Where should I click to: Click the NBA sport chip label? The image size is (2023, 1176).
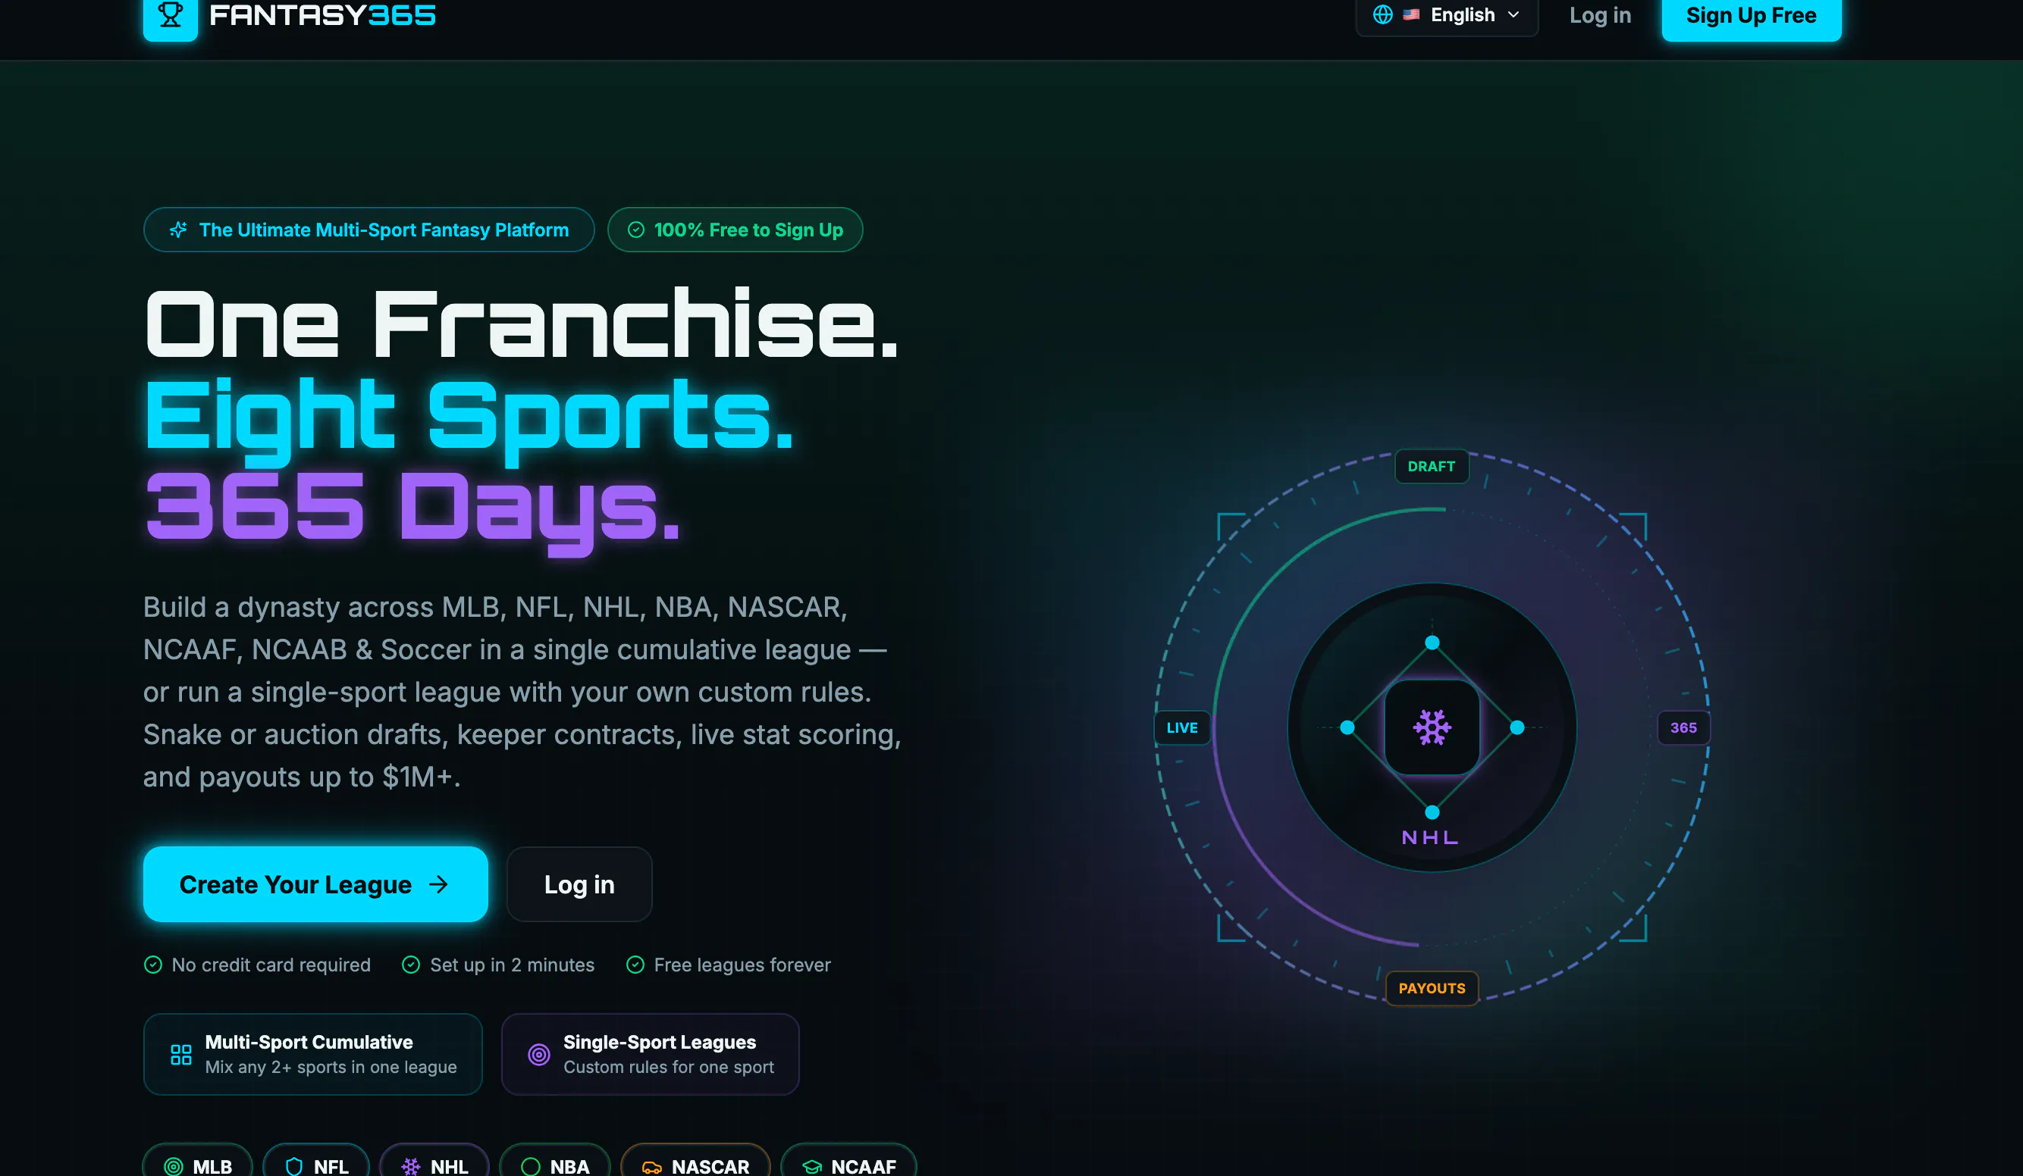point(570,1166)
